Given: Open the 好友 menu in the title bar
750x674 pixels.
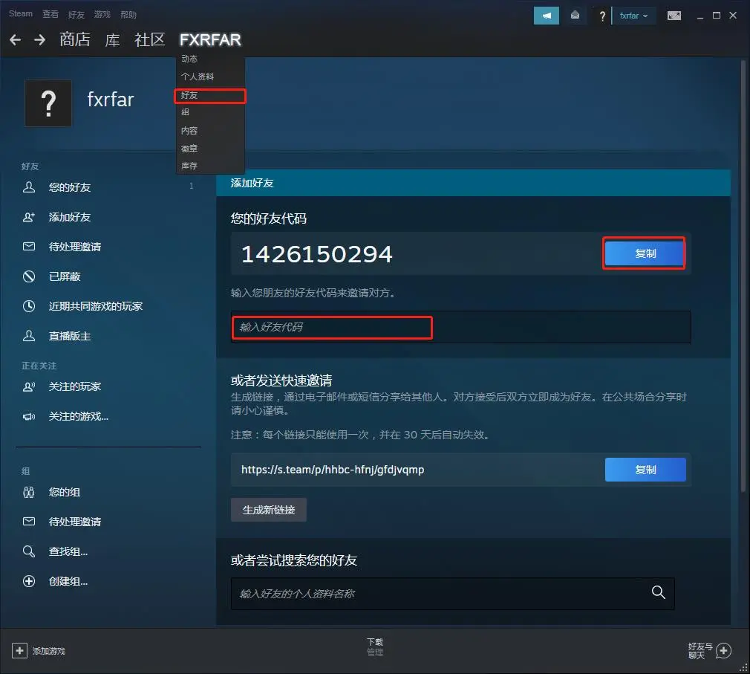Looking at the screenshot, I should pos(76,15).
